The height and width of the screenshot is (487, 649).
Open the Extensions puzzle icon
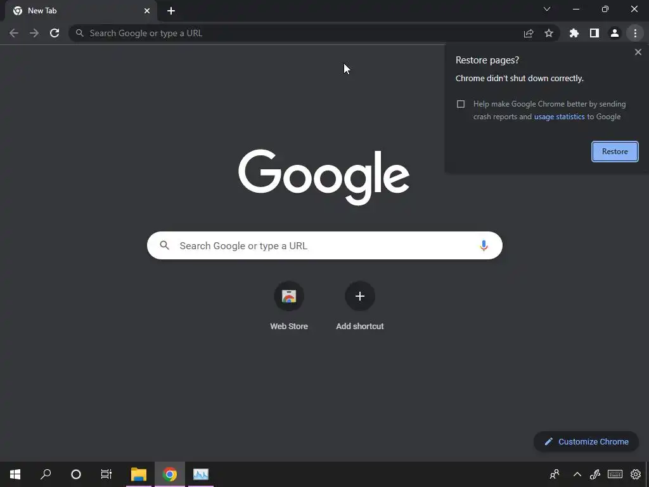(x=574, y=33)
